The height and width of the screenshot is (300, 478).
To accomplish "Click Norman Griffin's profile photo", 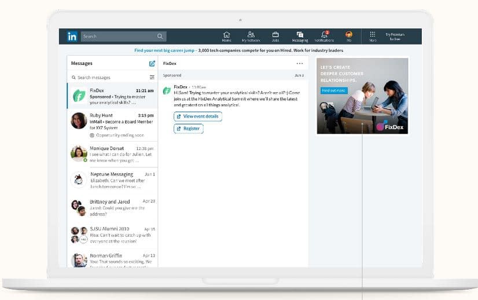I will pyautogui.click(x=79, y=260).
